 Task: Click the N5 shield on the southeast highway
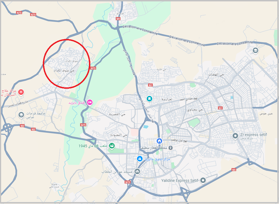234,170
